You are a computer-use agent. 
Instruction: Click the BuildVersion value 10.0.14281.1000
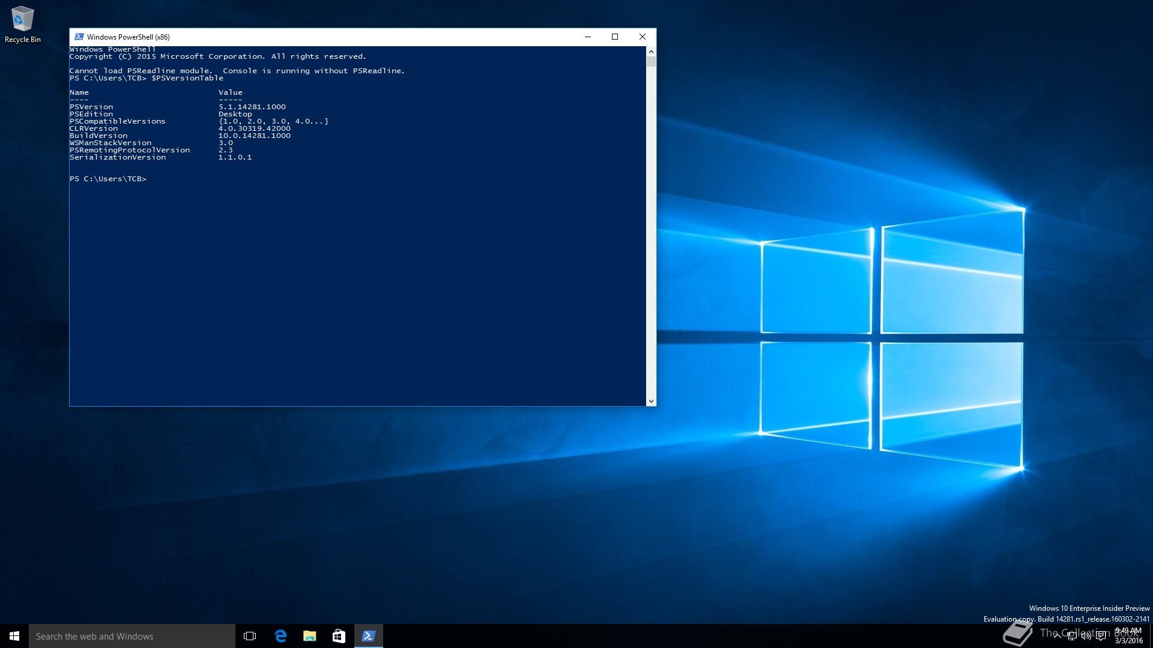255,136
